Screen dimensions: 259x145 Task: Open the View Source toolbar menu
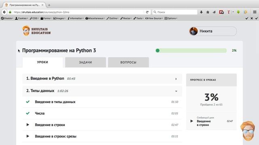(x=154, y=18)
